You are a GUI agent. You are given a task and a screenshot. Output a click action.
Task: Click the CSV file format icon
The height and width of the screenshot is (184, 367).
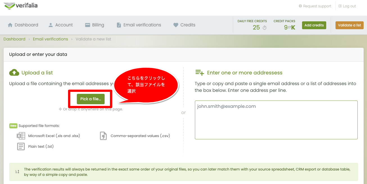pyautogui.click(x=103, y=136)
